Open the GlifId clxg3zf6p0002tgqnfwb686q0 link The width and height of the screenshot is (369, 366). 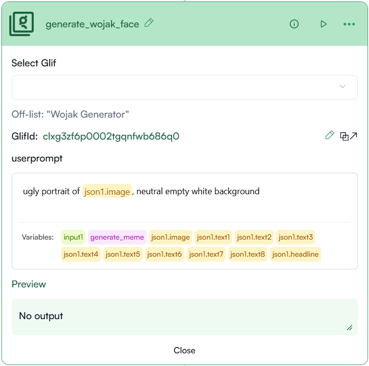point(111,136)
